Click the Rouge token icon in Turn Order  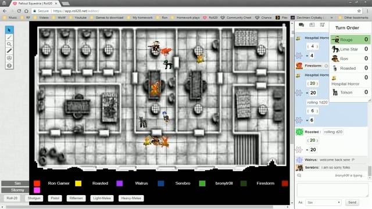click(335, 39)
